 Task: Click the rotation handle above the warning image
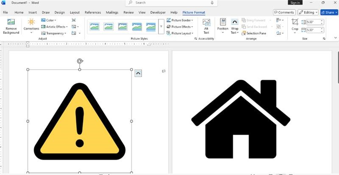click(x=80, y=61)
